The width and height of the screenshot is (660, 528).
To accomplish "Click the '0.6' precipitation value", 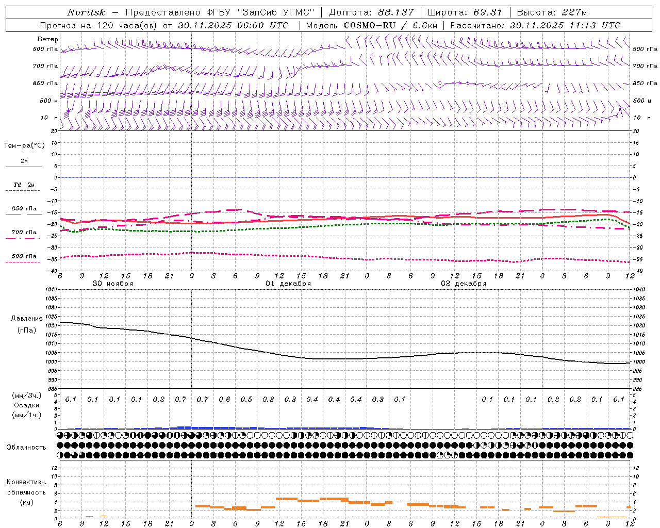I will coord(224,399).
